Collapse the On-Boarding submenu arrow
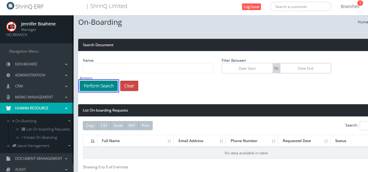This screenshot has height=172, width=368. click(69, 121)
